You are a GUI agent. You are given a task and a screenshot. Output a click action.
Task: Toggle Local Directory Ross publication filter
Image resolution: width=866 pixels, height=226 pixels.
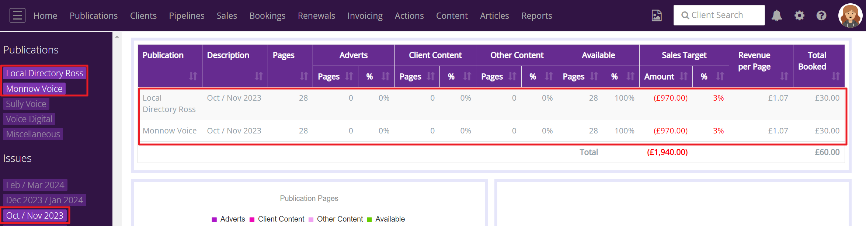(x=45, y=73)
